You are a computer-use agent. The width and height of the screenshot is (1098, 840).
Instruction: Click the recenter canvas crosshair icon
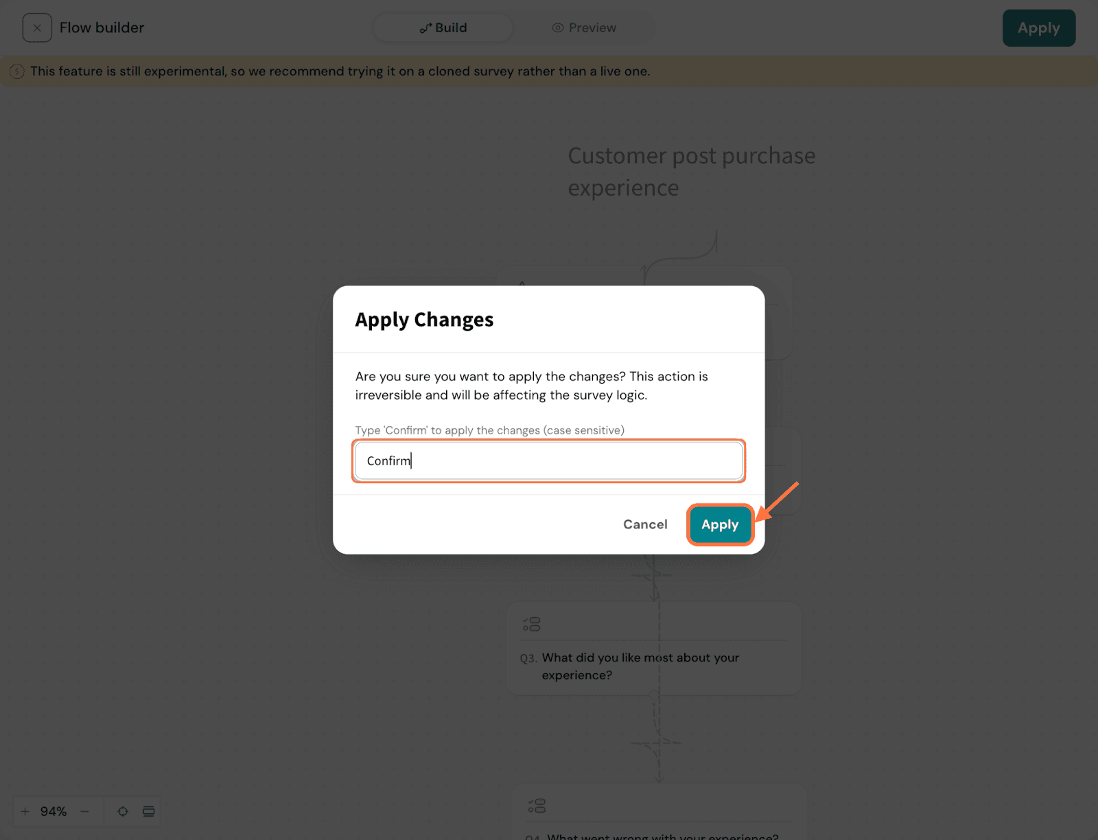[123, 811]
